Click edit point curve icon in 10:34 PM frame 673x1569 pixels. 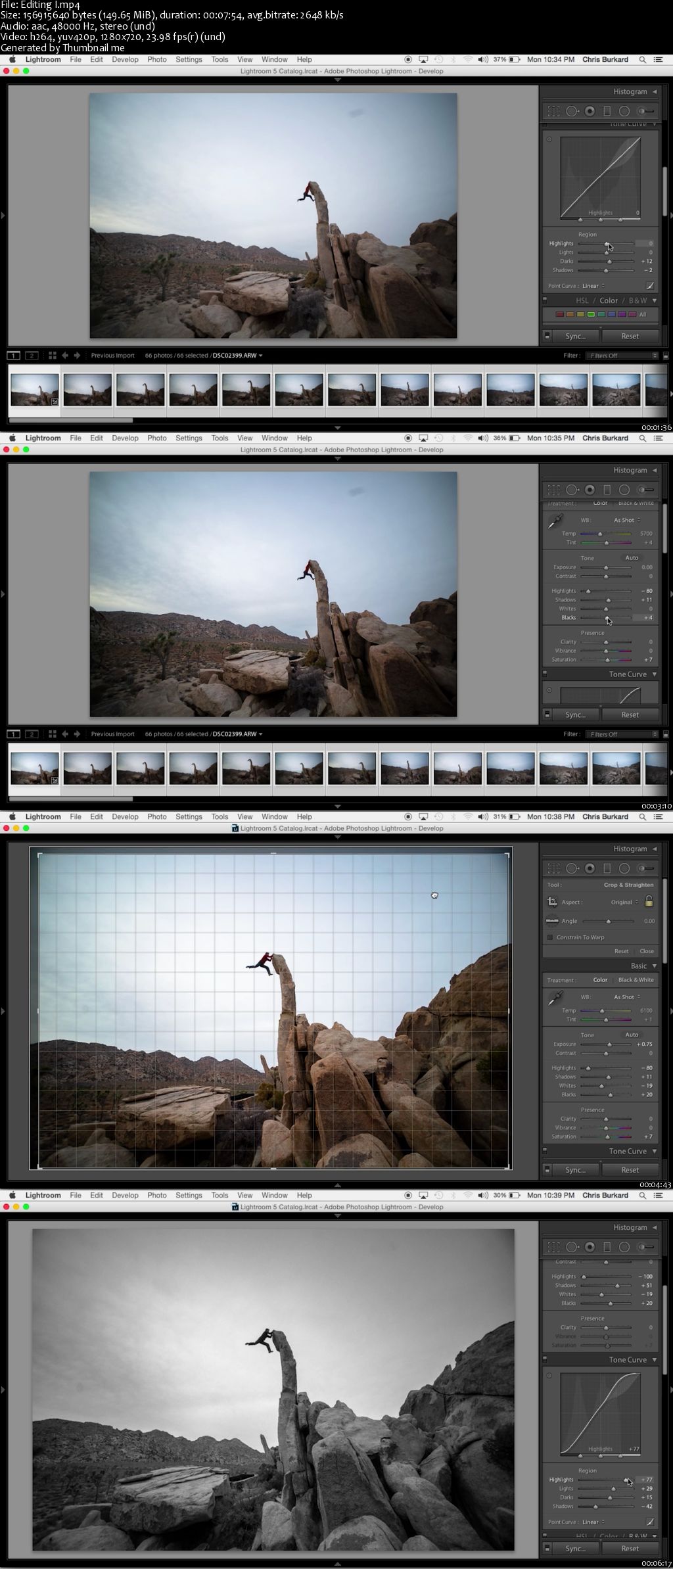(x=650, y=285)
